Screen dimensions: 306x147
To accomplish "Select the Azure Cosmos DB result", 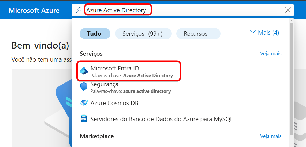I will 114,103.
